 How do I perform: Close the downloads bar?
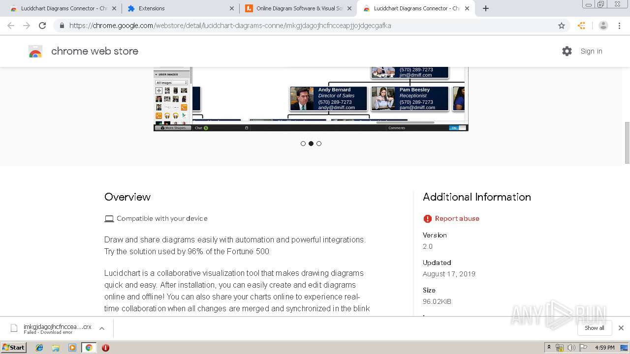(x=621, y=328)
